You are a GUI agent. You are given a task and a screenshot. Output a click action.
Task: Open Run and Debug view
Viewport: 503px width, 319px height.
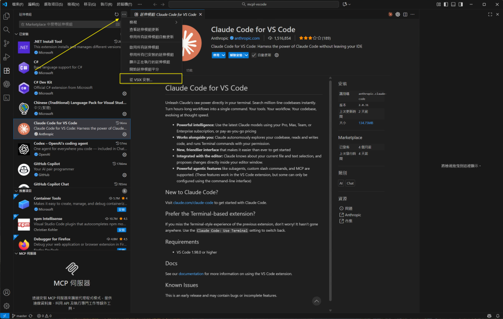pos(6,57)
